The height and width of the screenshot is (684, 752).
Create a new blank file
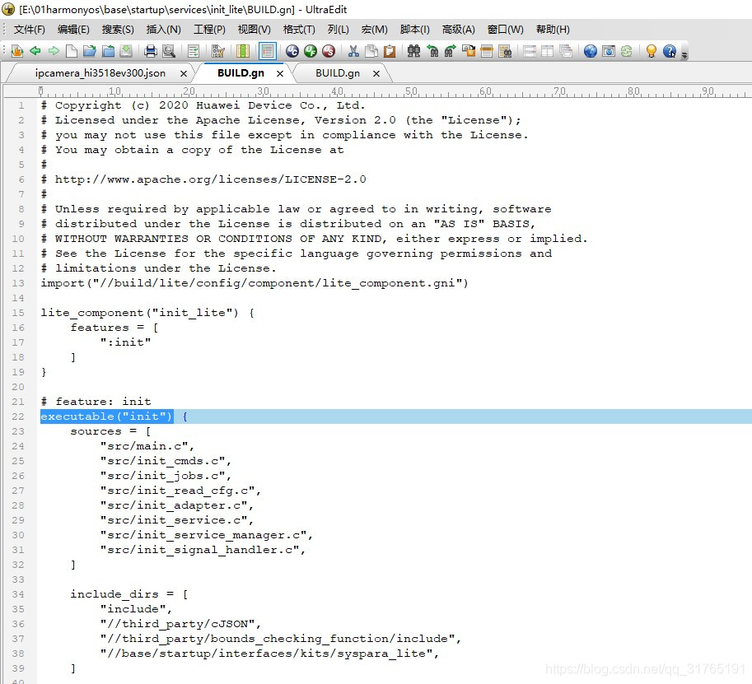(72, 50)
